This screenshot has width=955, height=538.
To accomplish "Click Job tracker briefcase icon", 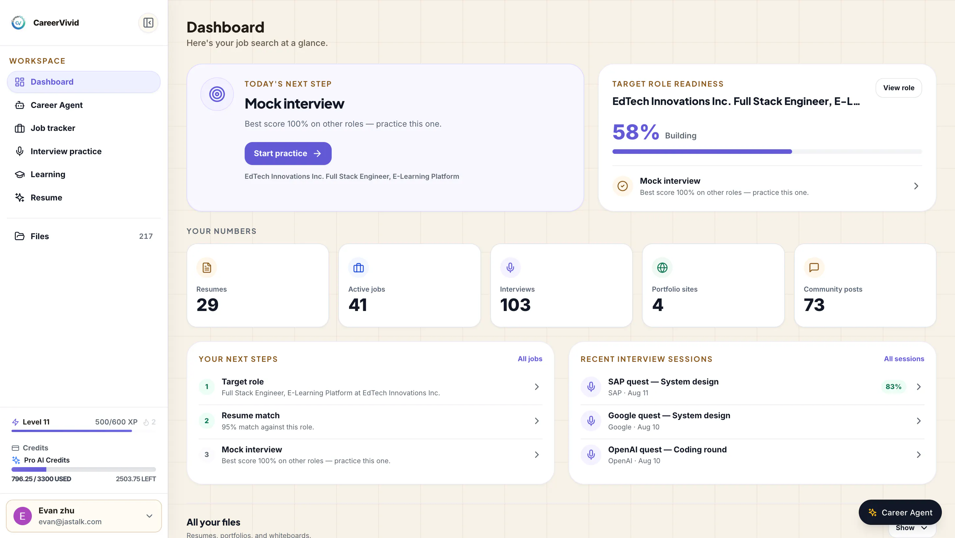I will 20,128.
